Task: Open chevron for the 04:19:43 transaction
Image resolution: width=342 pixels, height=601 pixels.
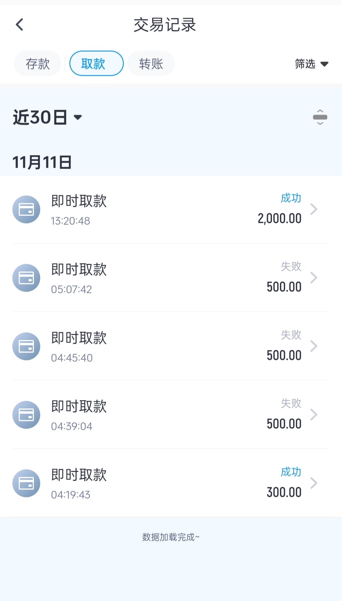Action: click(313, 483)
